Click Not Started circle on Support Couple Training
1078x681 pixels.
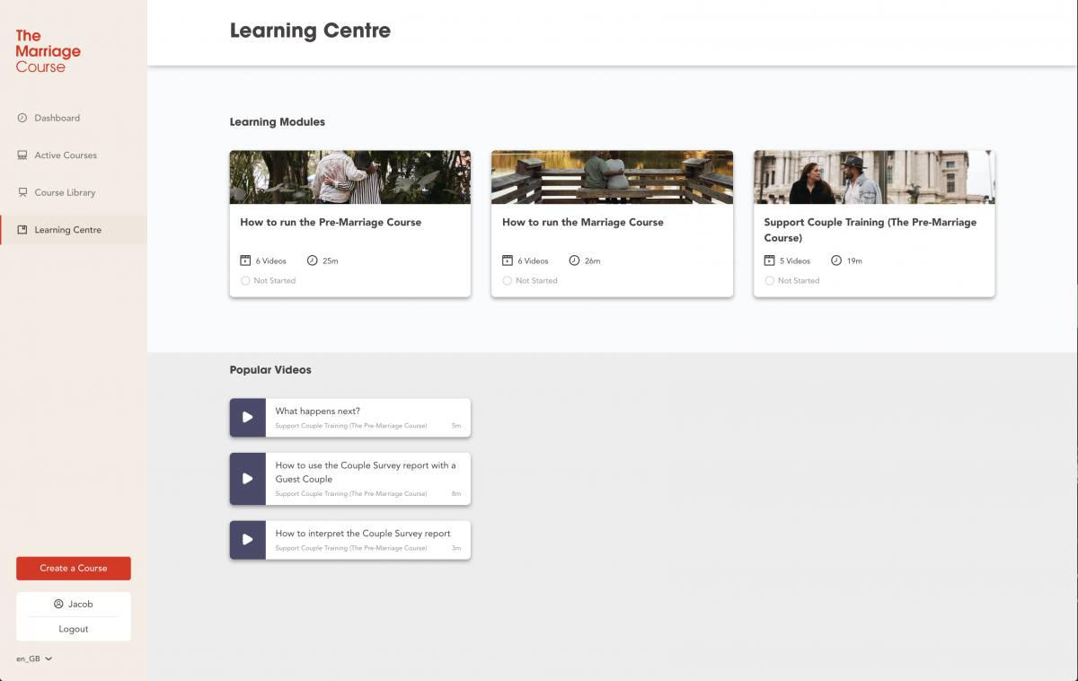point(769,280)
